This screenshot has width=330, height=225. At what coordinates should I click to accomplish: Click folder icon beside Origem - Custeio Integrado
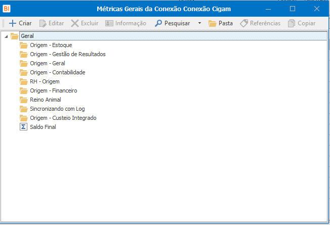click(x=24, y=118)
